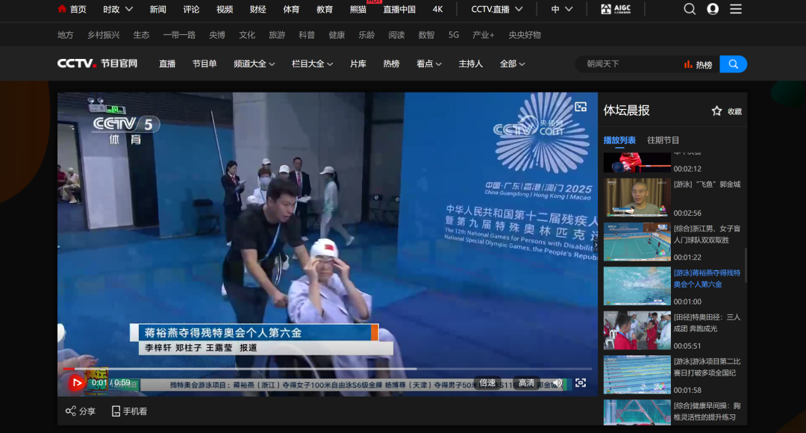Open the 倍速 playback speed menu
The width and height of the screenshot is (806, 433).
(487, 383)
